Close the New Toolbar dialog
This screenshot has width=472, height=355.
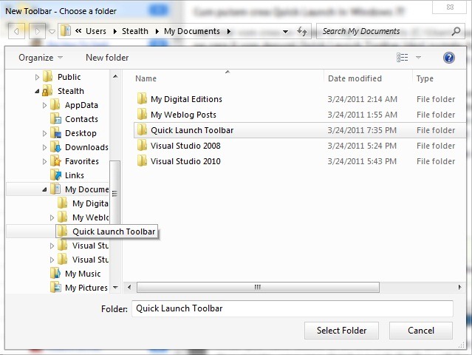pyautogui.click(x=450, y=7)
